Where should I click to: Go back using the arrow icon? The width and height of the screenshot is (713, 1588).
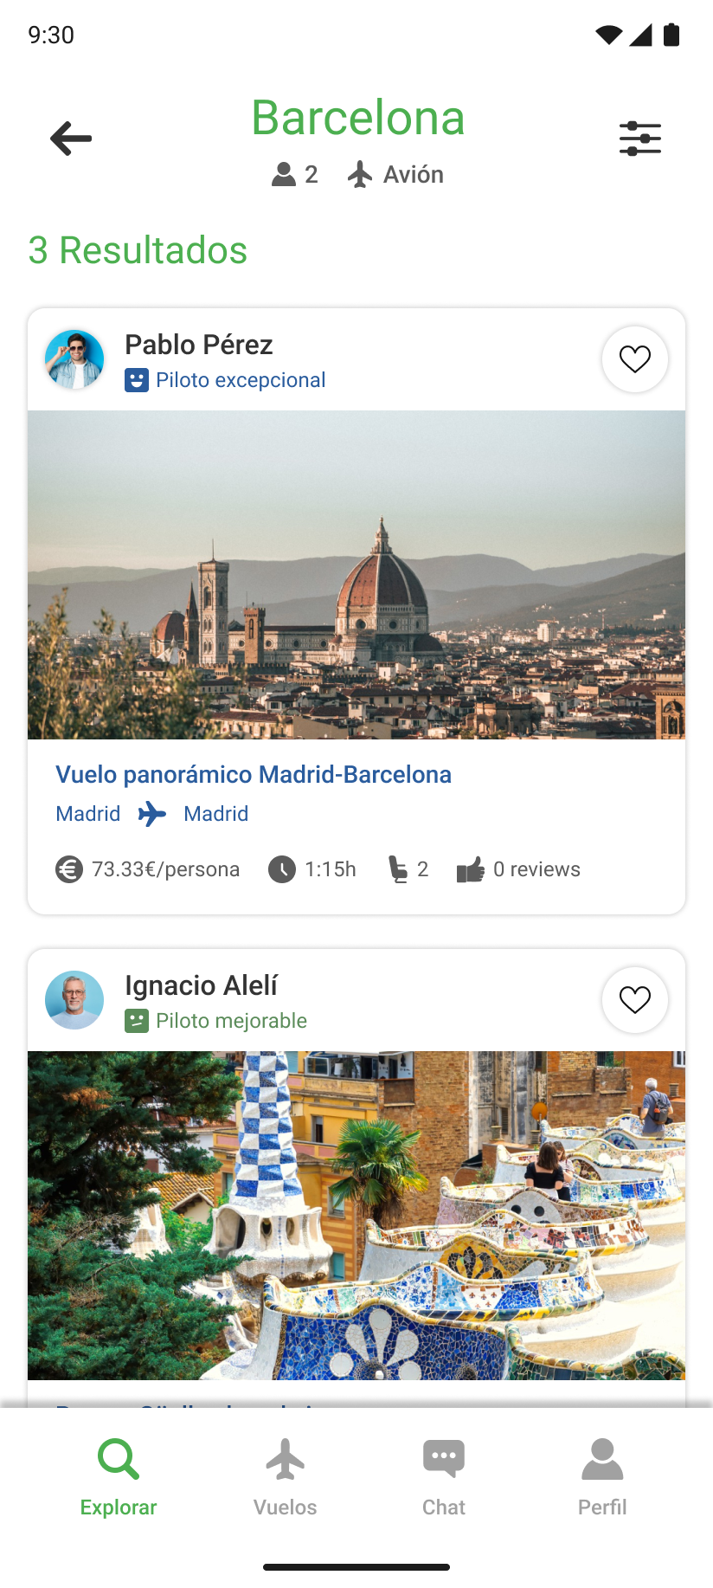point(71,139)
